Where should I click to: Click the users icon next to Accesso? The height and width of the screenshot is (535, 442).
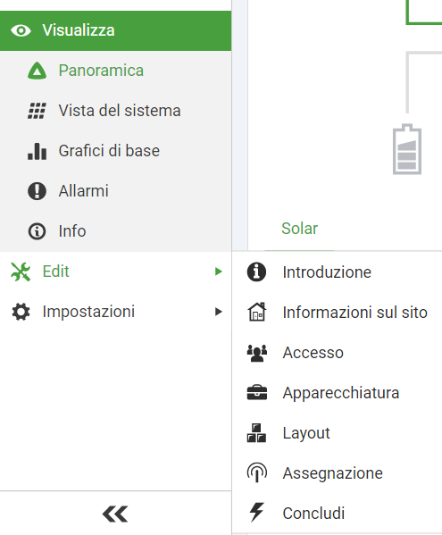pyautogui.click(x=257, y=353)
